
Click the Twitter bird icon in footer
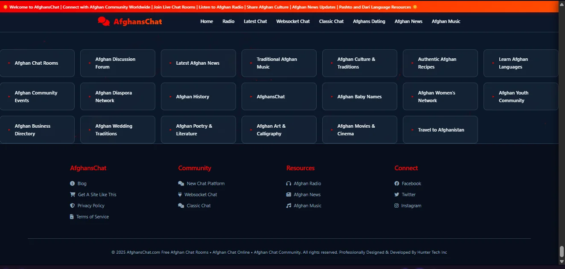tap(397, 195)
